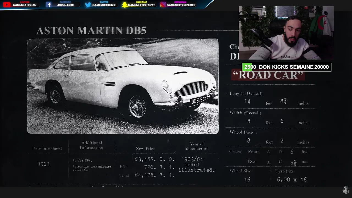
Task: Click the round avatar icon at bottom right
Action: [x=346, y=190]
